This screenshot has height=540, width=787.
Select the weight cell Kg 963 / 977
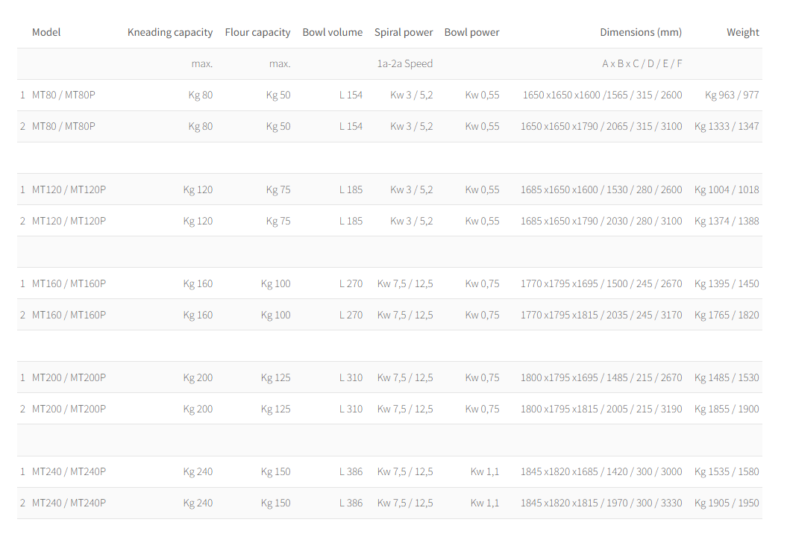pos(731,95)
